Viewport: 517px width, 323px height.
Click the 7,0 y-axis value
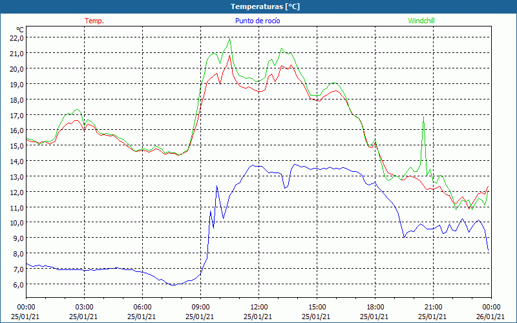tap(19, 269)
